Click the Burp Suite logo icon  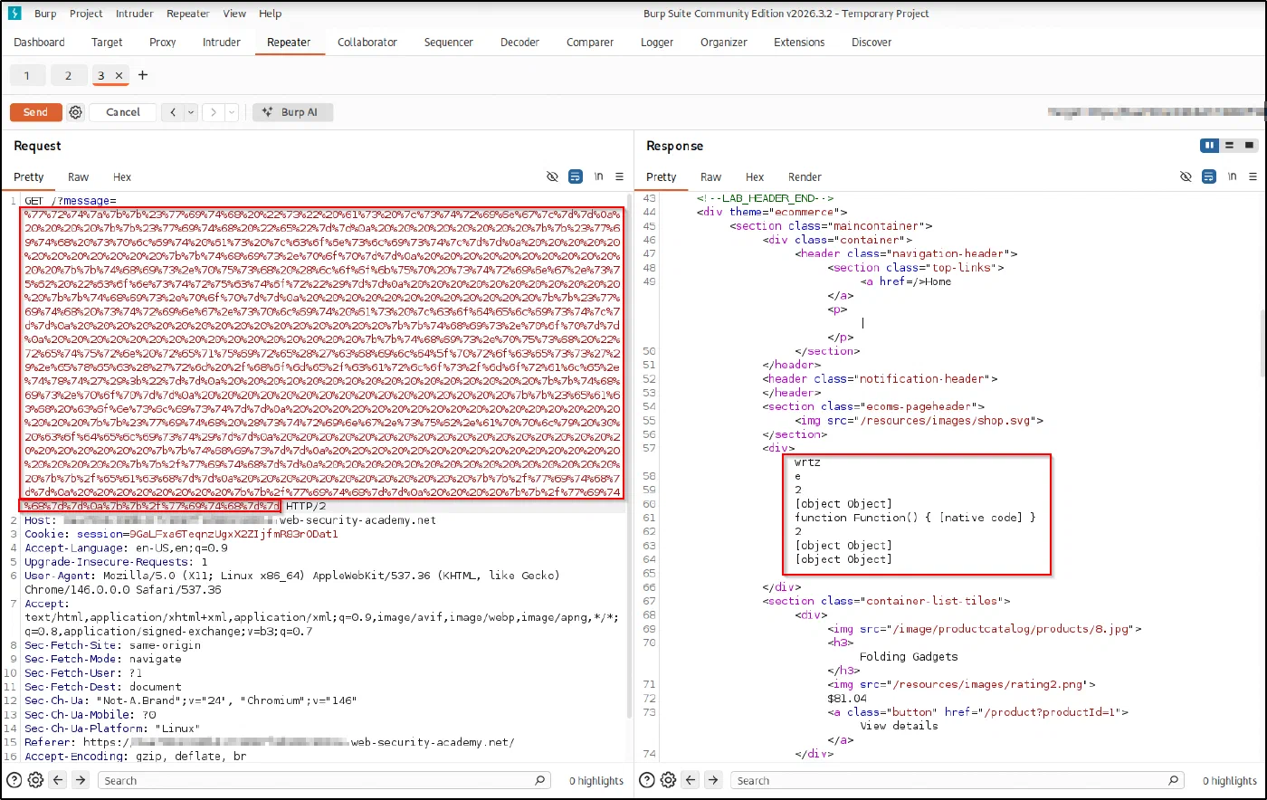(14, 14)
